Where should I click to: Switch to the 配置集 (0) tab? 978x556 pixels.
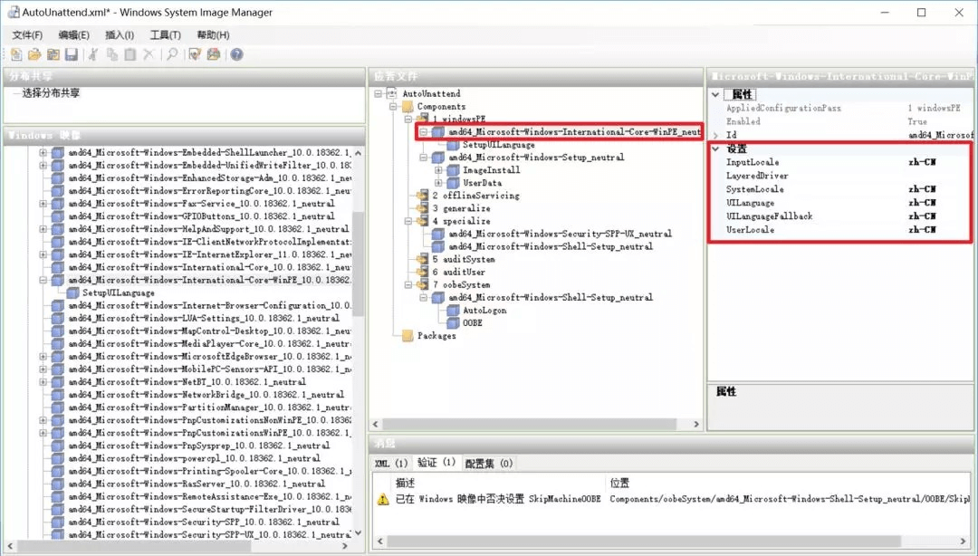coord(489,463)
